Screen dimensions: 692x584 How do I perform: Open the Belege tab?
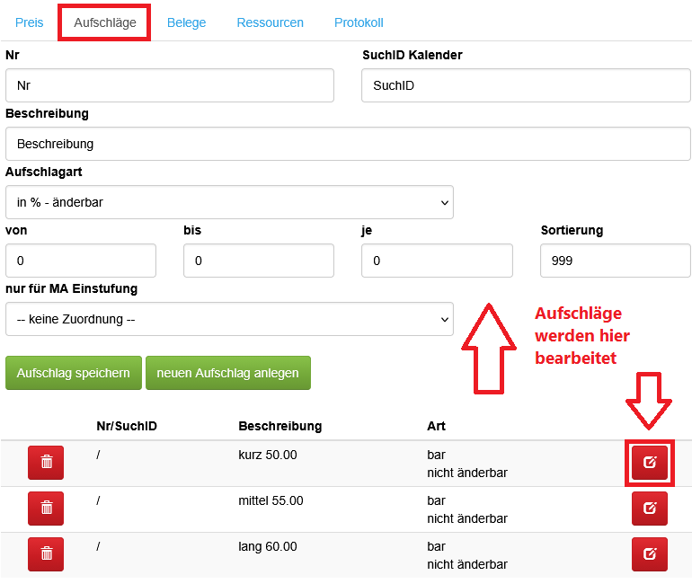point(186,22)
